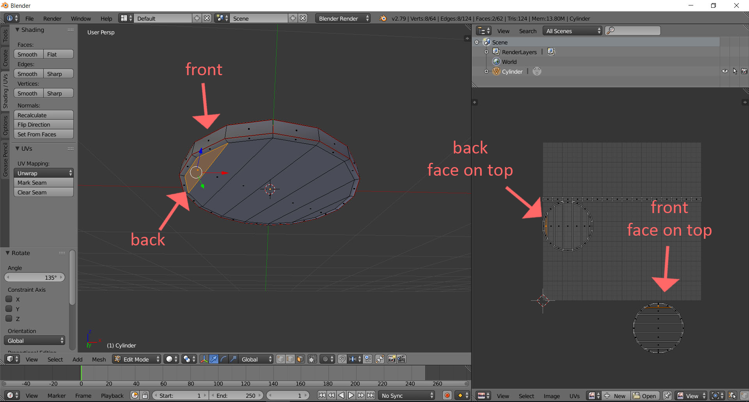The width and height of the screenshot is (749, 402).
Task: Open Global transform orientation dropdown in header
Action: (256, 359)
